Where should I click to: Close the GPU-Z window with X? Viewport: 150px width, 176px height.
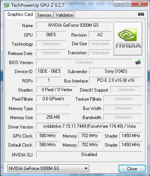tap(140, 3)
